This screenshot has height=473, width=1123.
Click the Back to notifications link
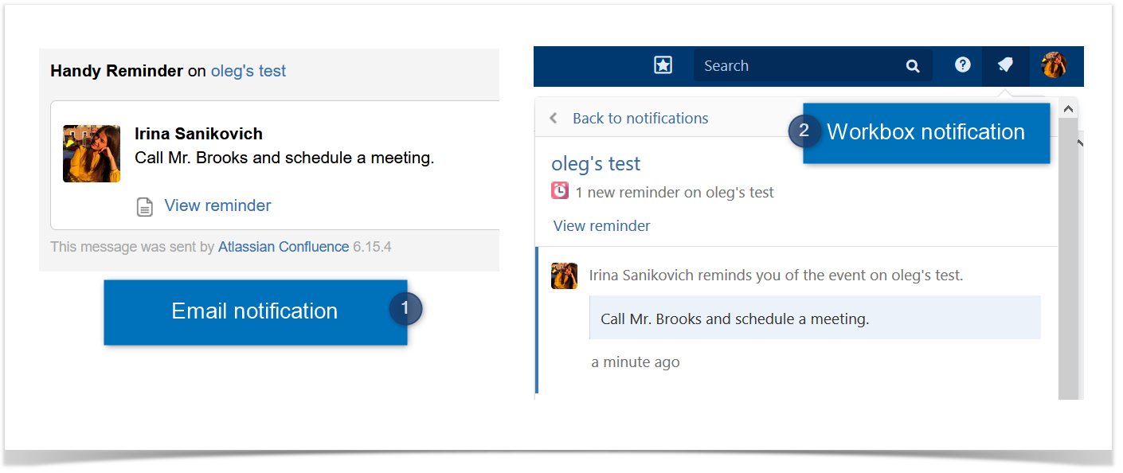(640, 117)
